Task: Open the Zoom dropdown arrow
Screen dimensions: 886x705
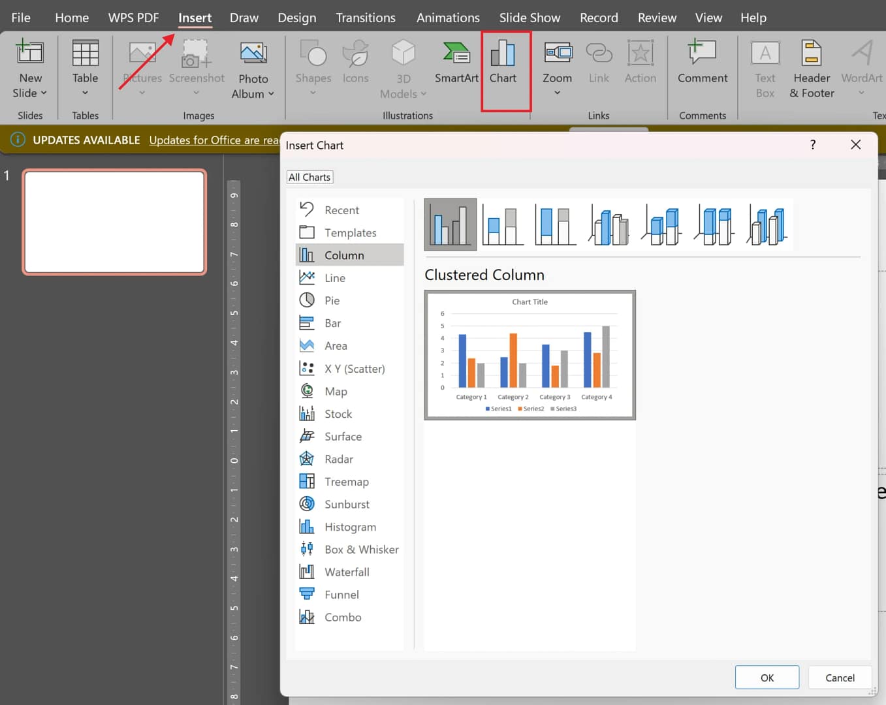Action: click(557, 93)
